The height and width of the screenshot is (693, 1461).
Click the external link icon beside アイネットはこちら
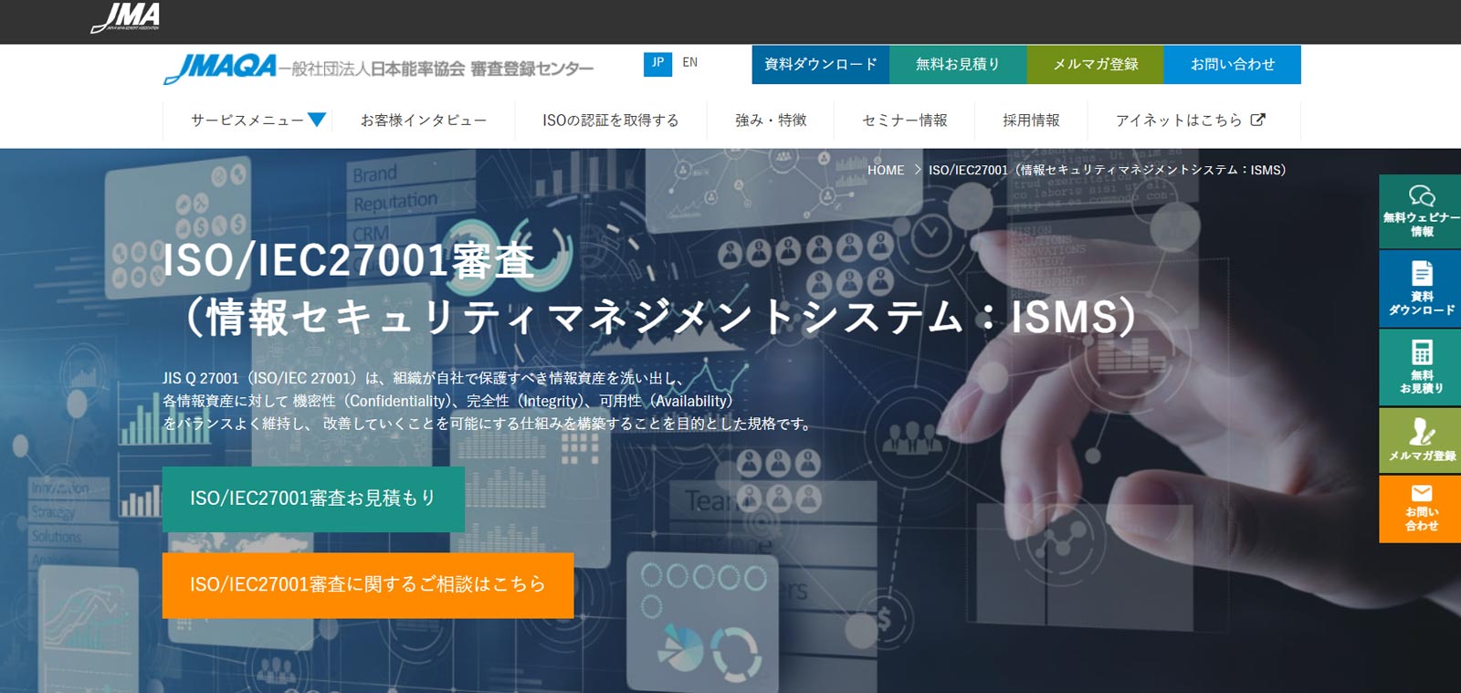(x=1257, y=120)
